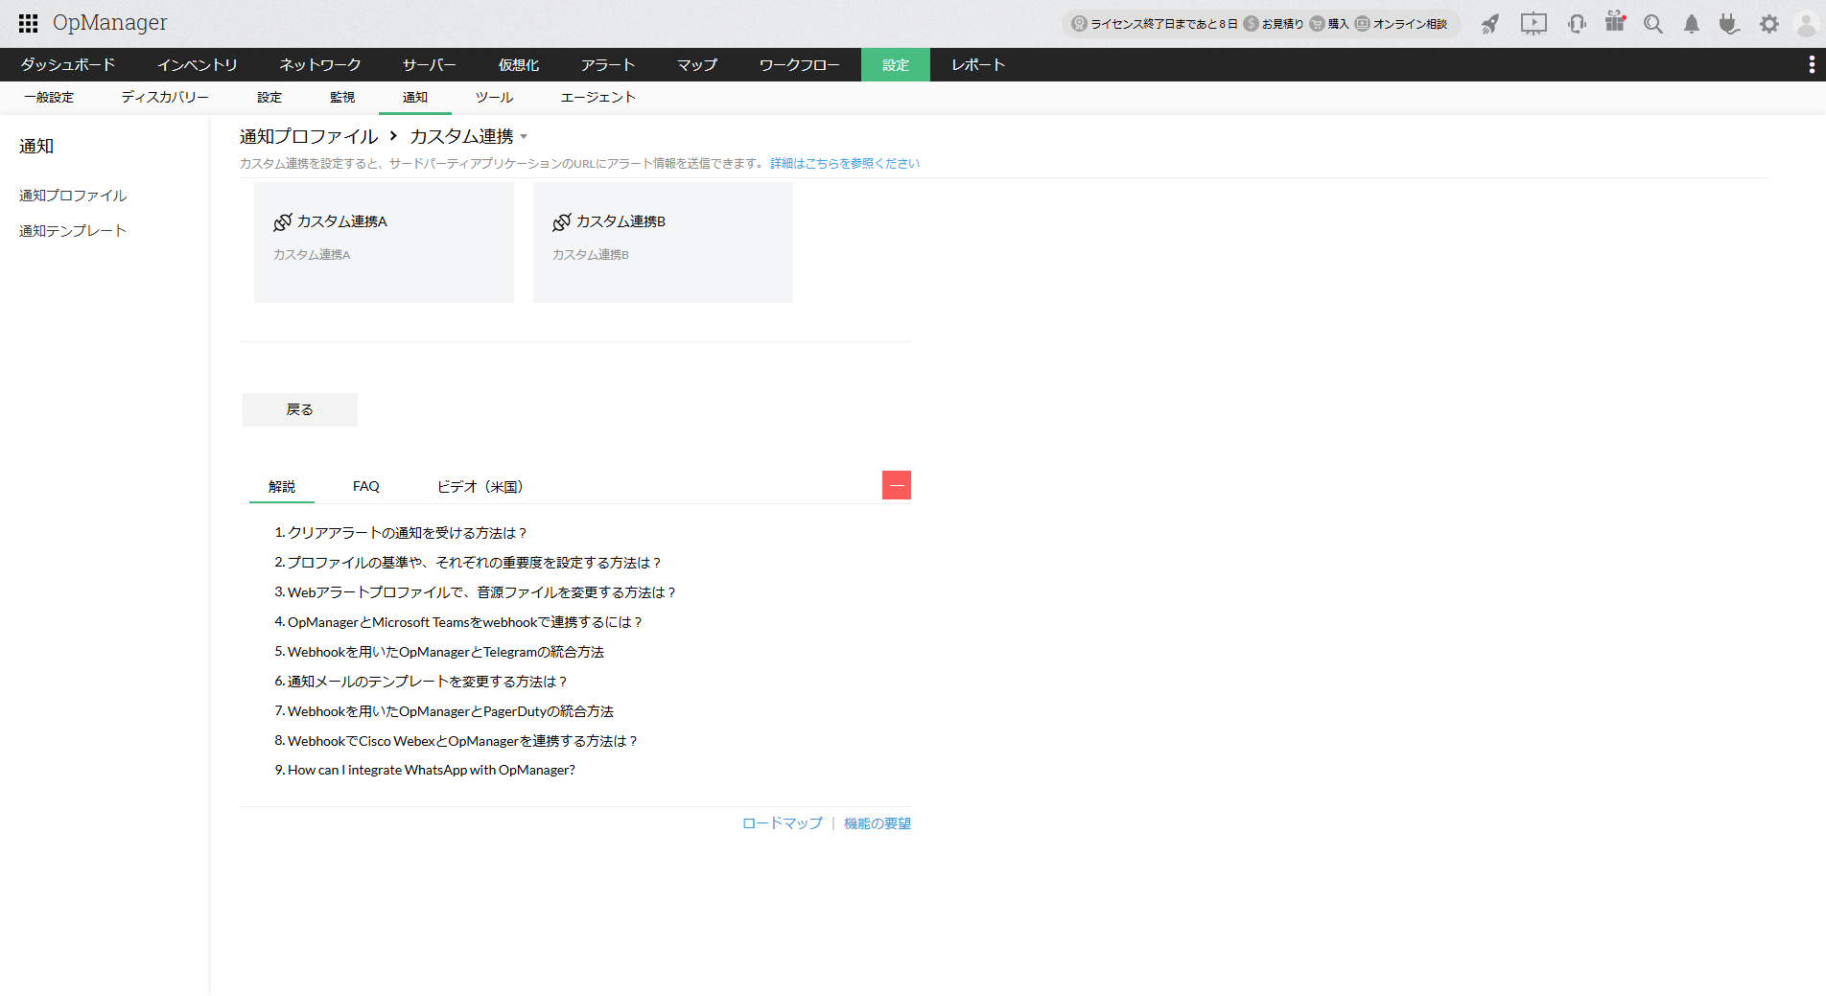The image size is (1826, 996).
Task: Select the 通知 sub-tab
Action: tap(415, 98)
